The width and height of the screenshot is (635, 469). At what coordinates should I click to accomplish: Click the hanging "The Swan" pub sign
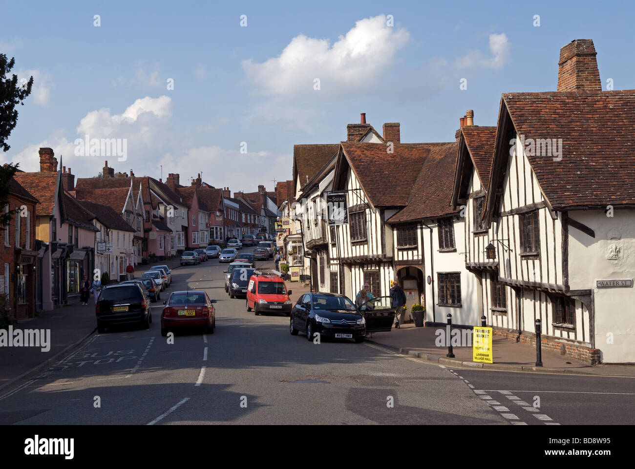tap(337, 208)
